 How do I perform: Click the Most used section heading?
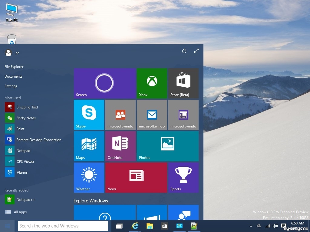[x=12, y=98]
